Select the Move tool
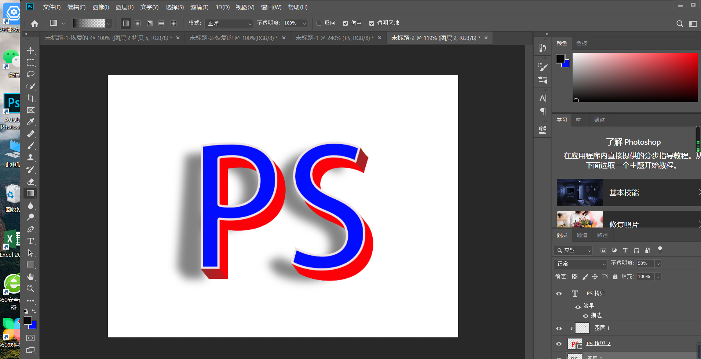Viewport: 701px width, 359px height. pos(31,51)
